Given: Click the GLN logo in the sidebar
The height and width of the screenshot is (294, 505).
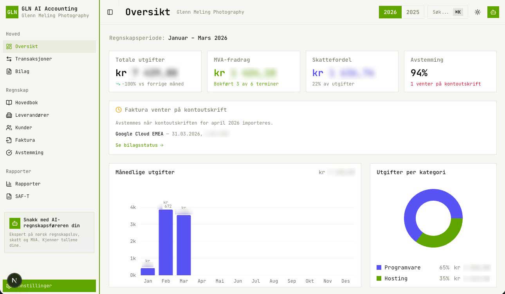Looking at the screenshot, I should coord(12,12).
